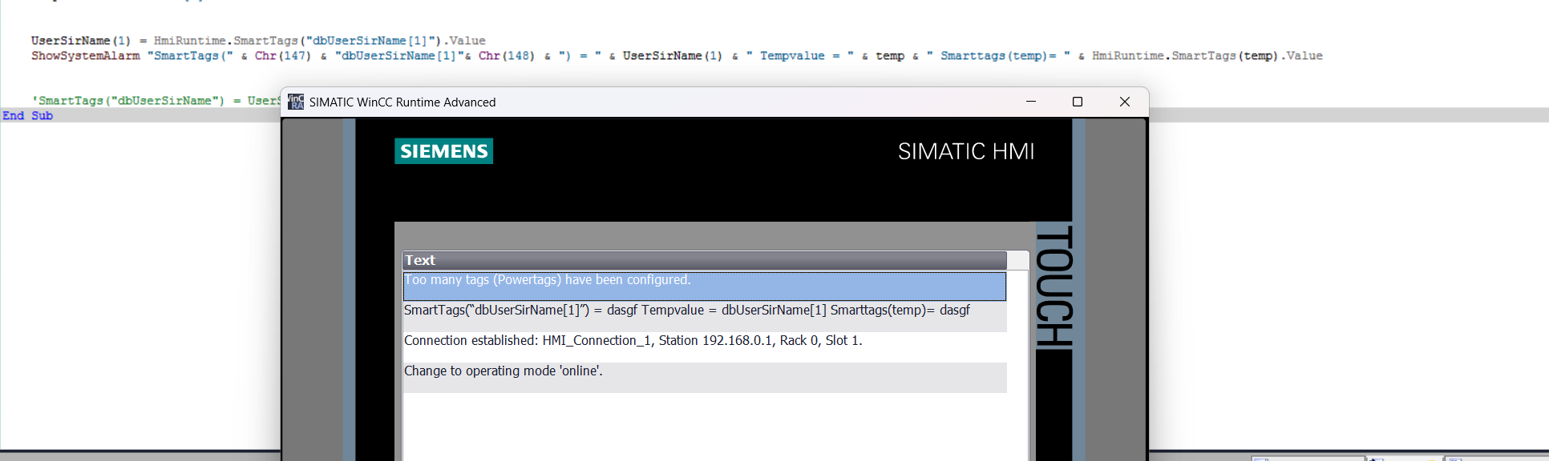Click the commented 'SmartTags("dbUserSirName") line
1549x461 pixels.
point(156,101)
